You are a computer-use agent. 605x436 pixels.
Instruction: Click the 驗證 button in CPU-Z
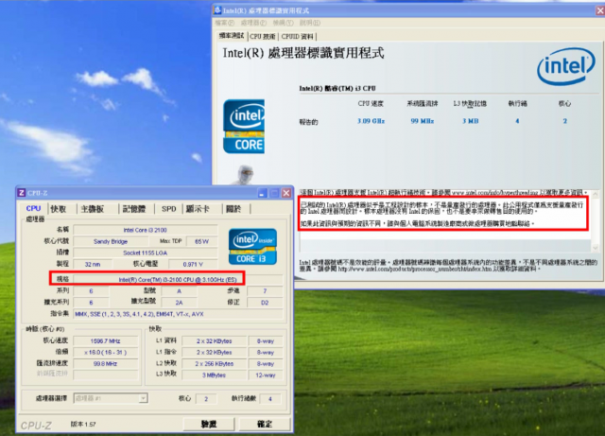tap(209, 424)
